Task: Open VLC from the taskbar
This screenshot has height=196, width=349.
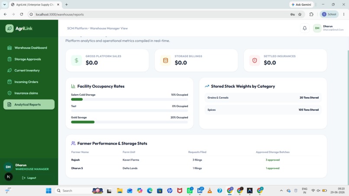Action: click(210, 190)
